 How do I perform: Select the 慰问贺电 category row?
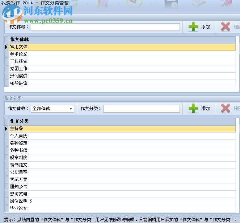(x=122, y=194)
